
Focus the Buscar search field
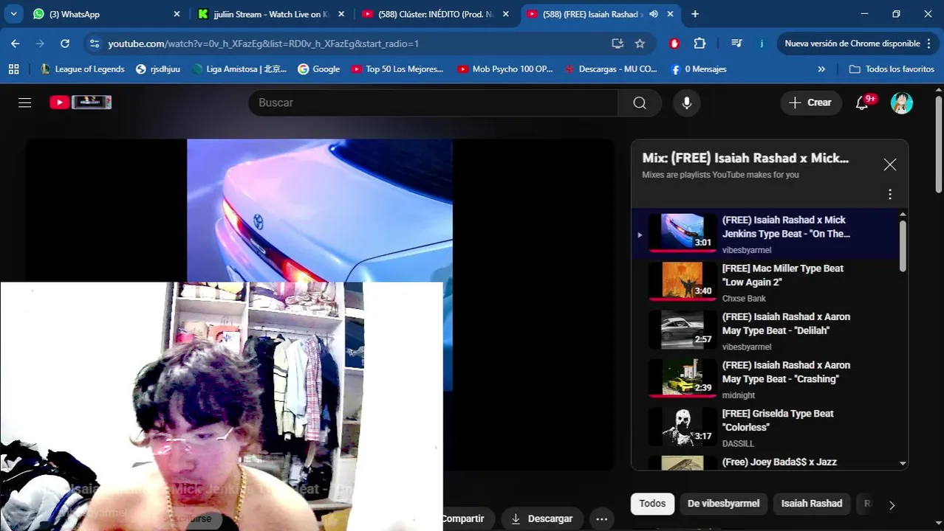point(433,103)
